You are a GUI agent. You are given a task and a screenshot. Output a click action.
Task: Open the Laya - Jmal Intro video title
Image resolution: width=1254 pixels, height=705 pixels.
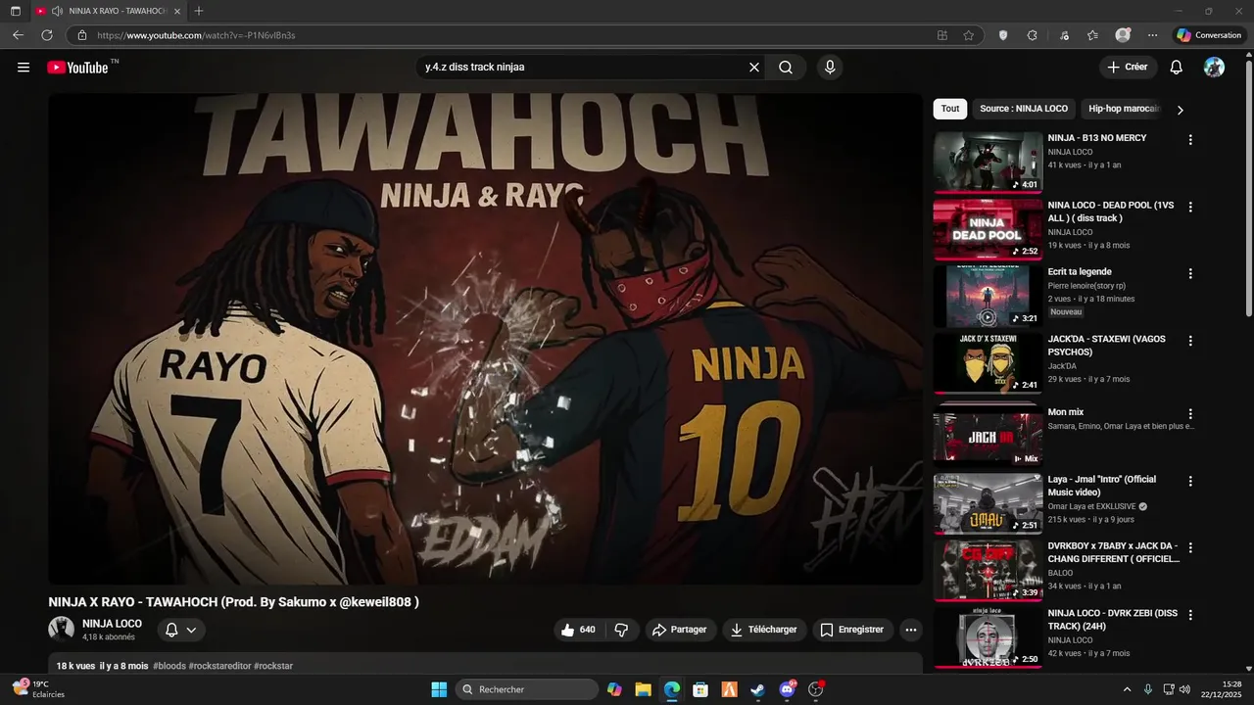(x=1102, y=486)
